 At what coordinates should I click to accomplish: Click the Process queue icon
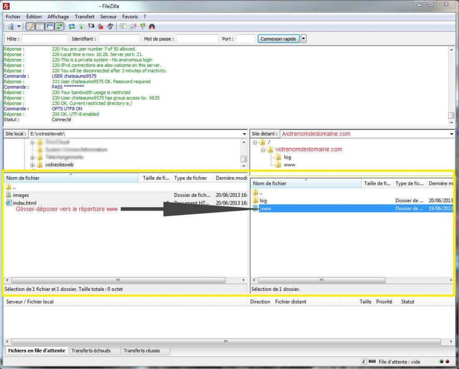point(81,26)
